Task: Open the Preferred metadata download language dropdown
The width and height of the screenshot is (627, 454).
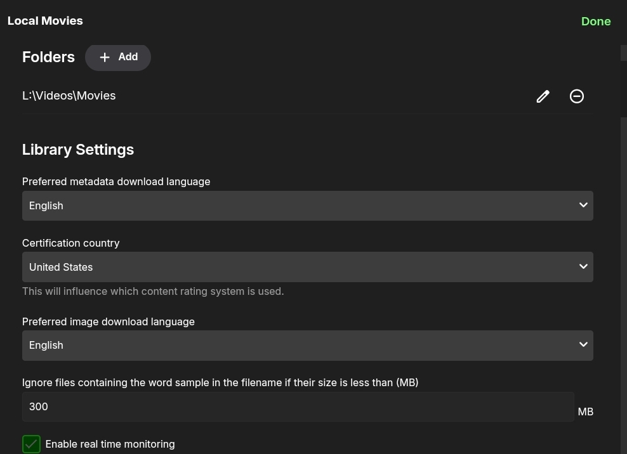Action: [x=307, y=205]
